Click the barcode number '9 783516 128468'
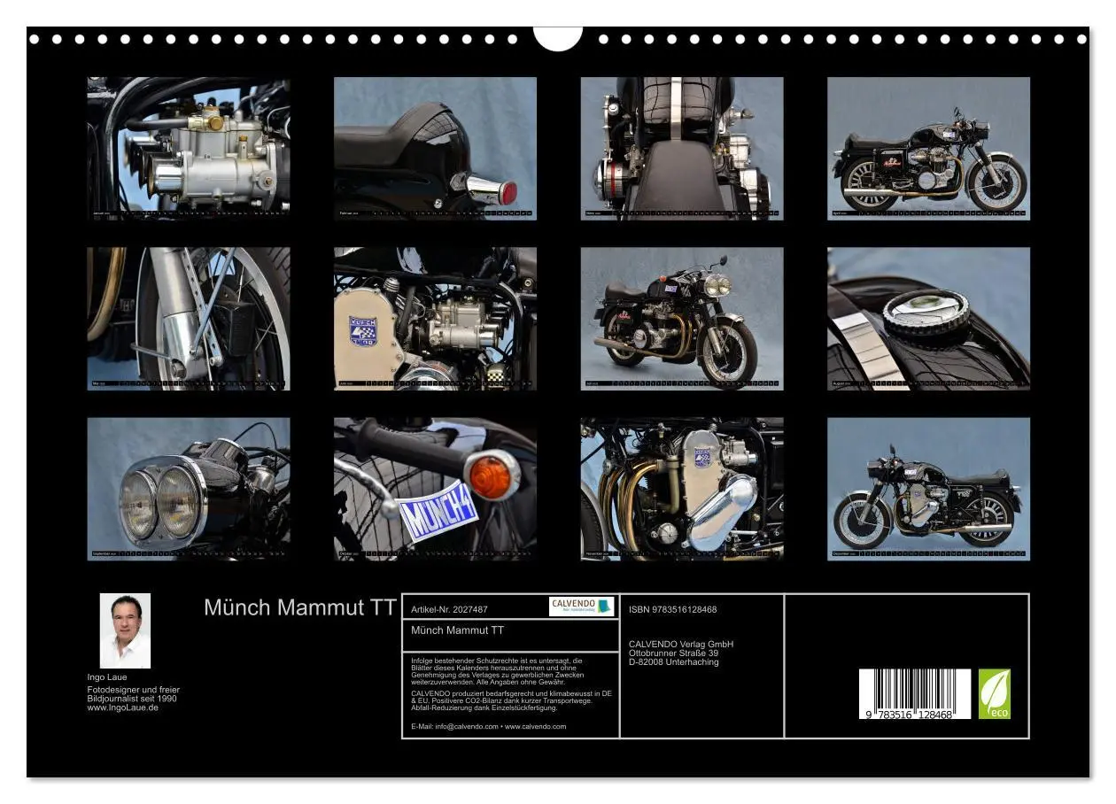 910,714
